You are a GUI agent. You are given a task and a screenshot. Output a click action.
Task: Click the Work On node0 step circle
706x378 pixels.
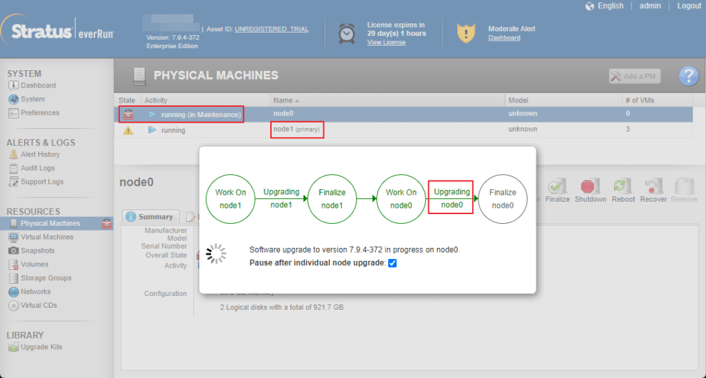401,199
